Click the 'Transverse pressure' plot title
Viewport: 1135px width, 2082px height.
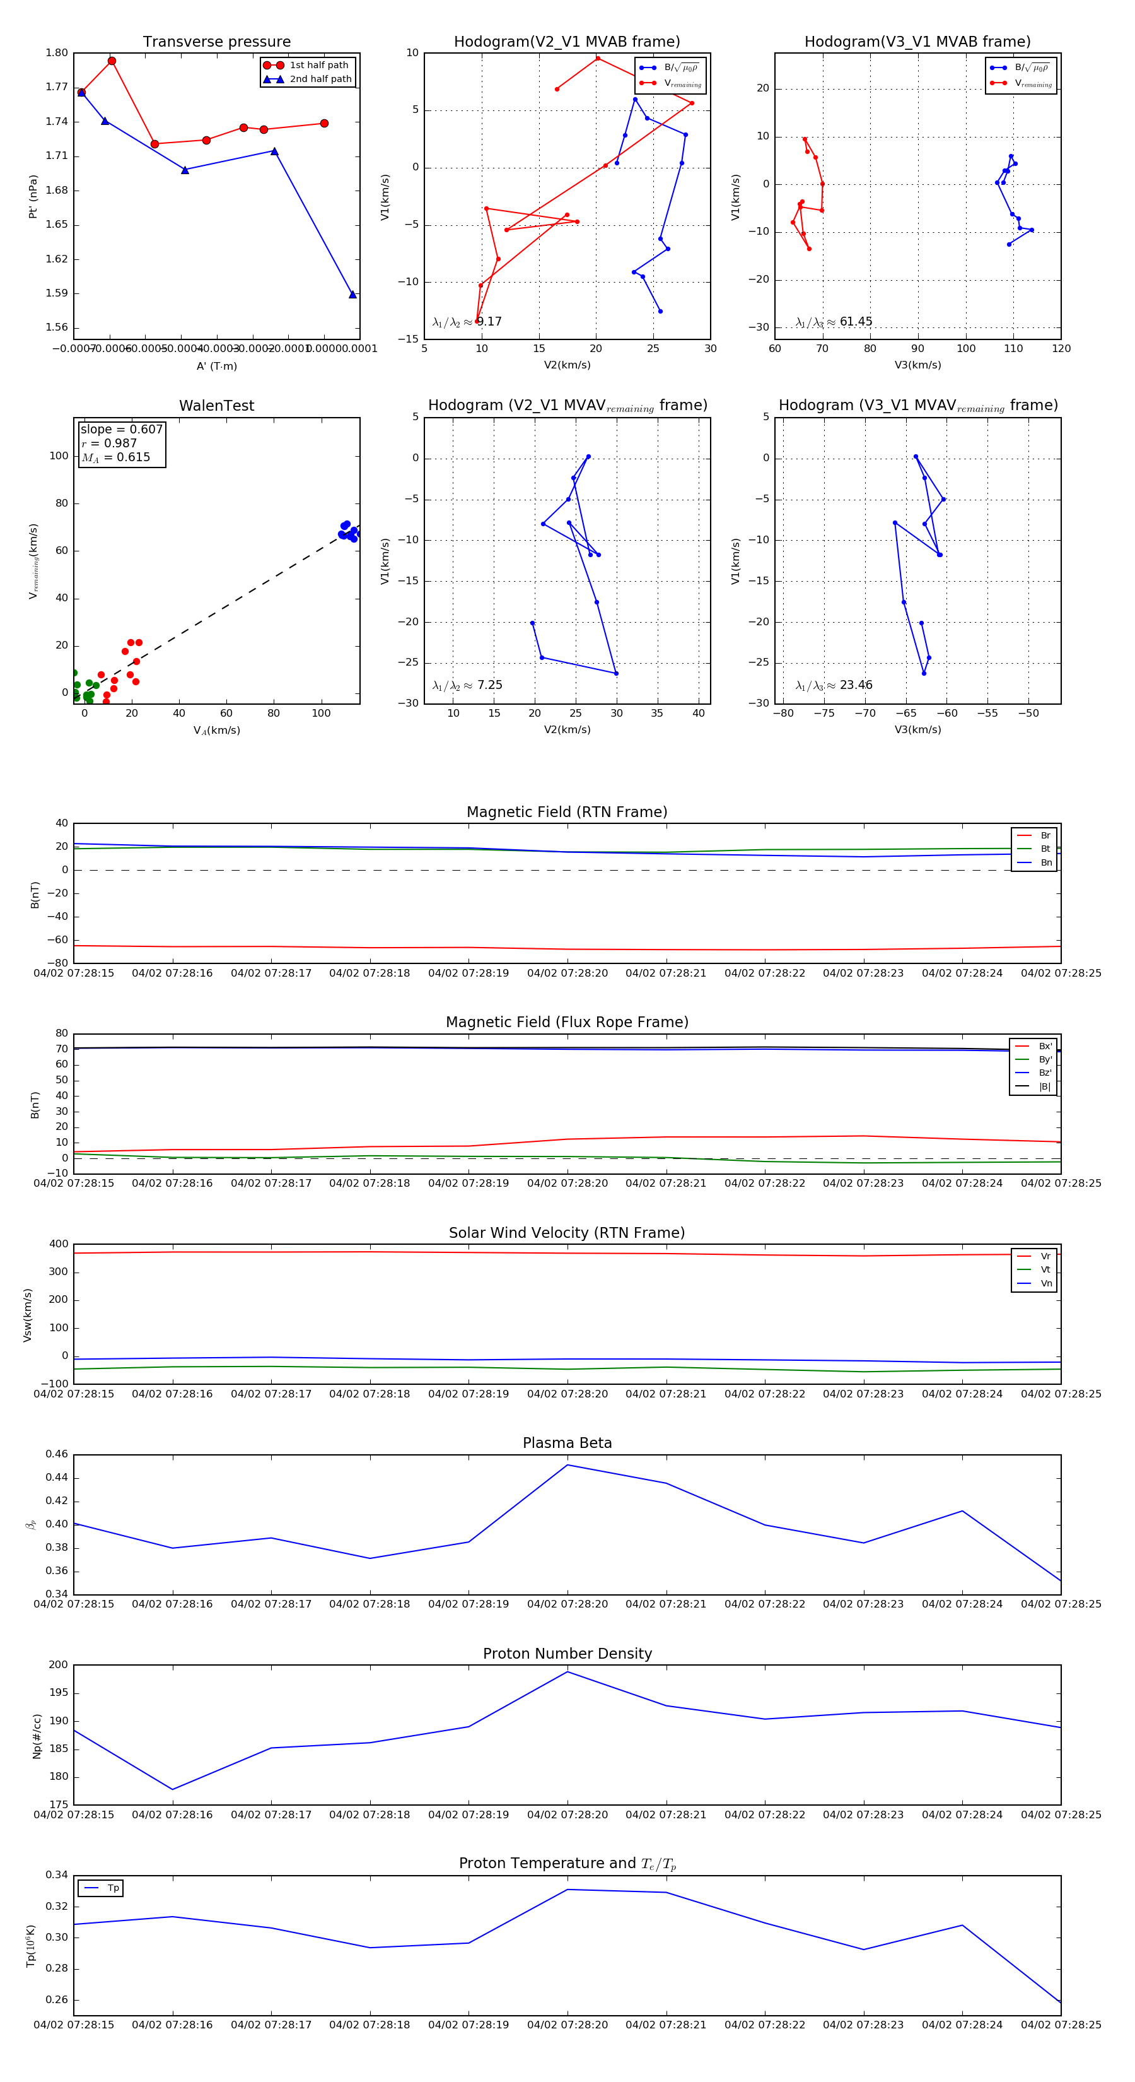point(216,42)
